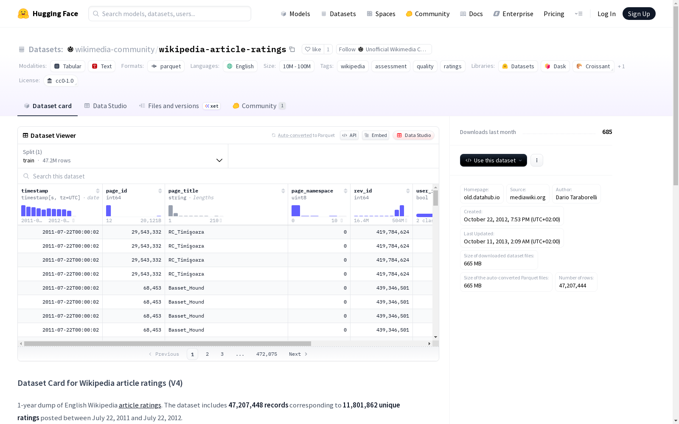Screen dimensions: 679x424
Task: Click the Sign Up button
Action: pos(639,14)
